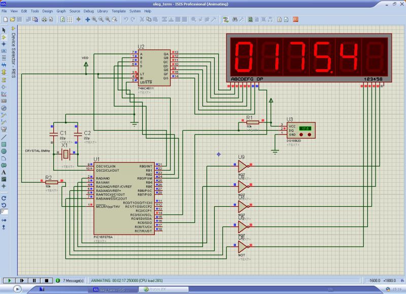Search and tag components with binoculars icon
This screenshot has width=406, height=294.
pyautogui.click(x=235, y=19)
